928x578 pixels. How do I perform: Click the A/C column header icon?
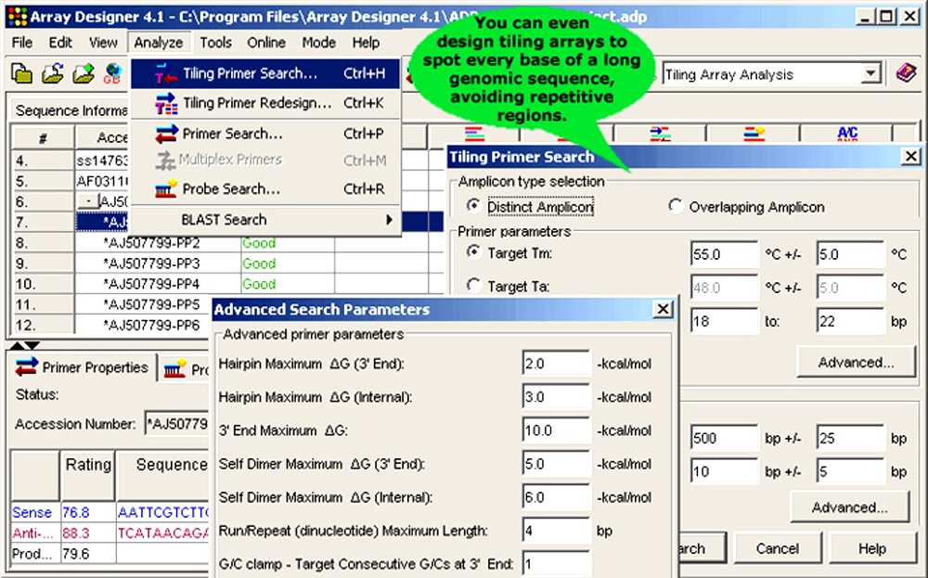point(847,135)
